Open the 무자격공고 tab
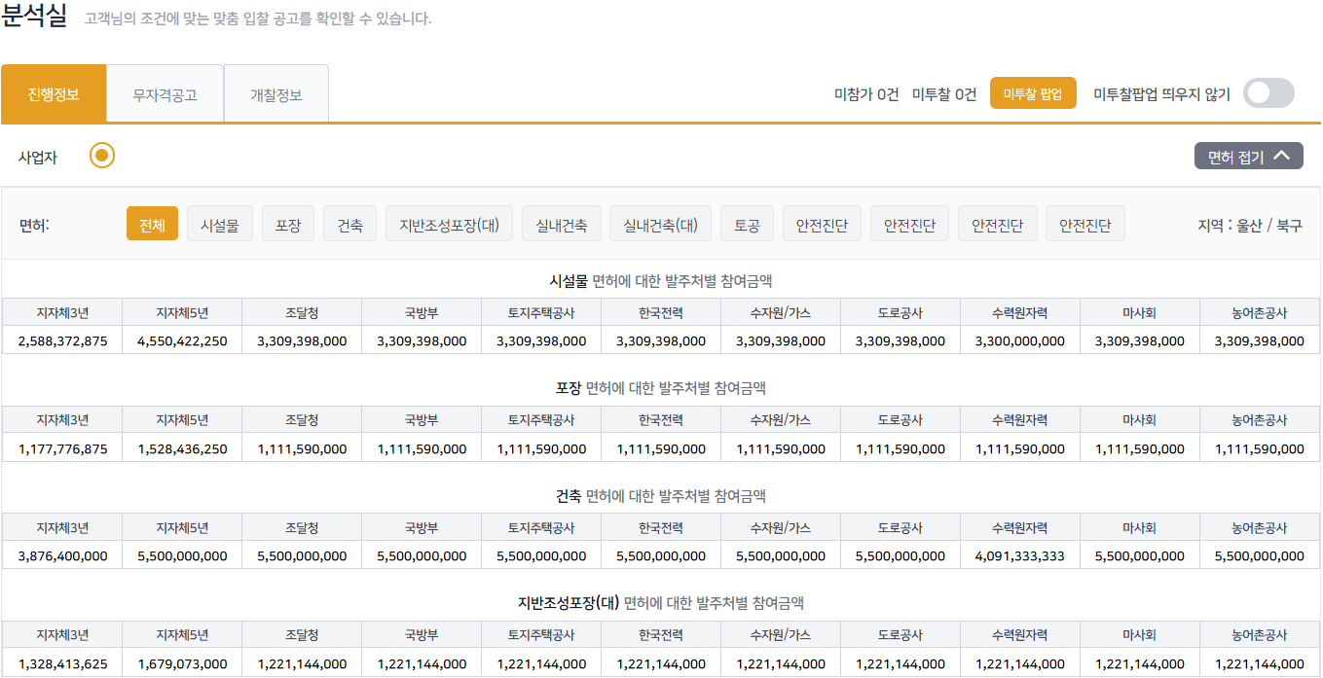Viewport: 1323px width, 678px height. (x=165, y=92)
